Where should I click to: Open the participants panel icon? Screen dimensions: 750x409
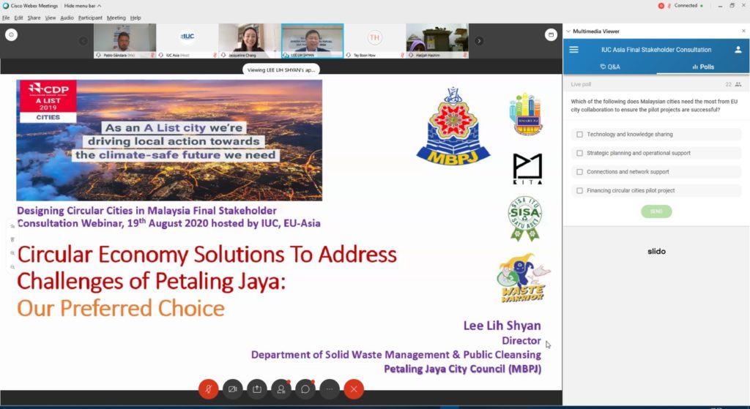tap(281, 389)
